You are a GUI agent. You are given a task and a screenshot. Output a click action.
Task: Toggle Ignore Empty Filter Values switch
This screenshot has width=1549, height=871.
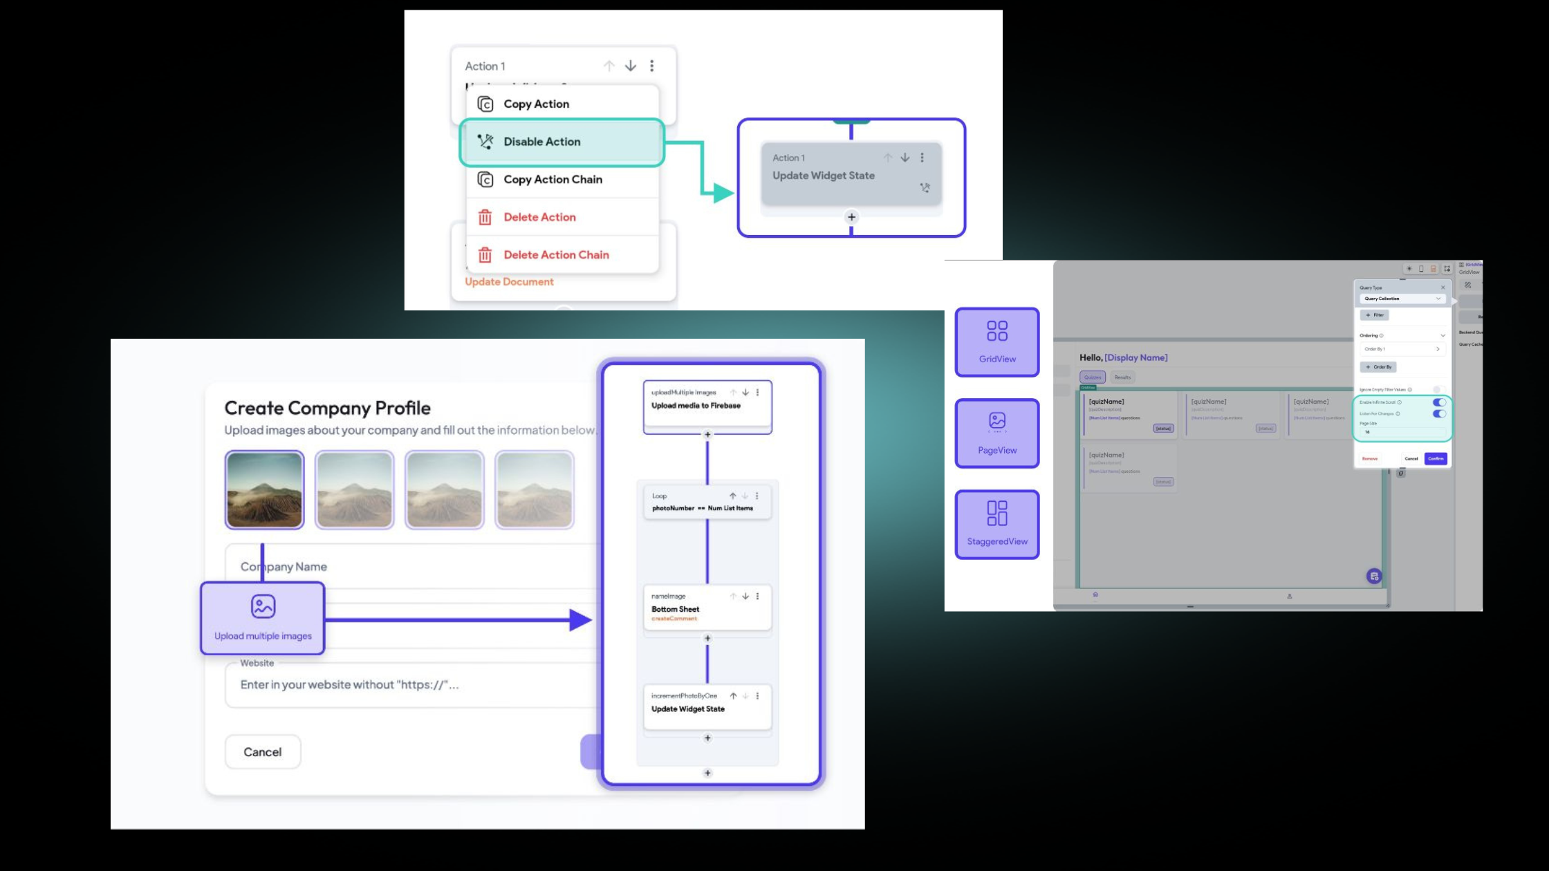(x=1439, y=390)
